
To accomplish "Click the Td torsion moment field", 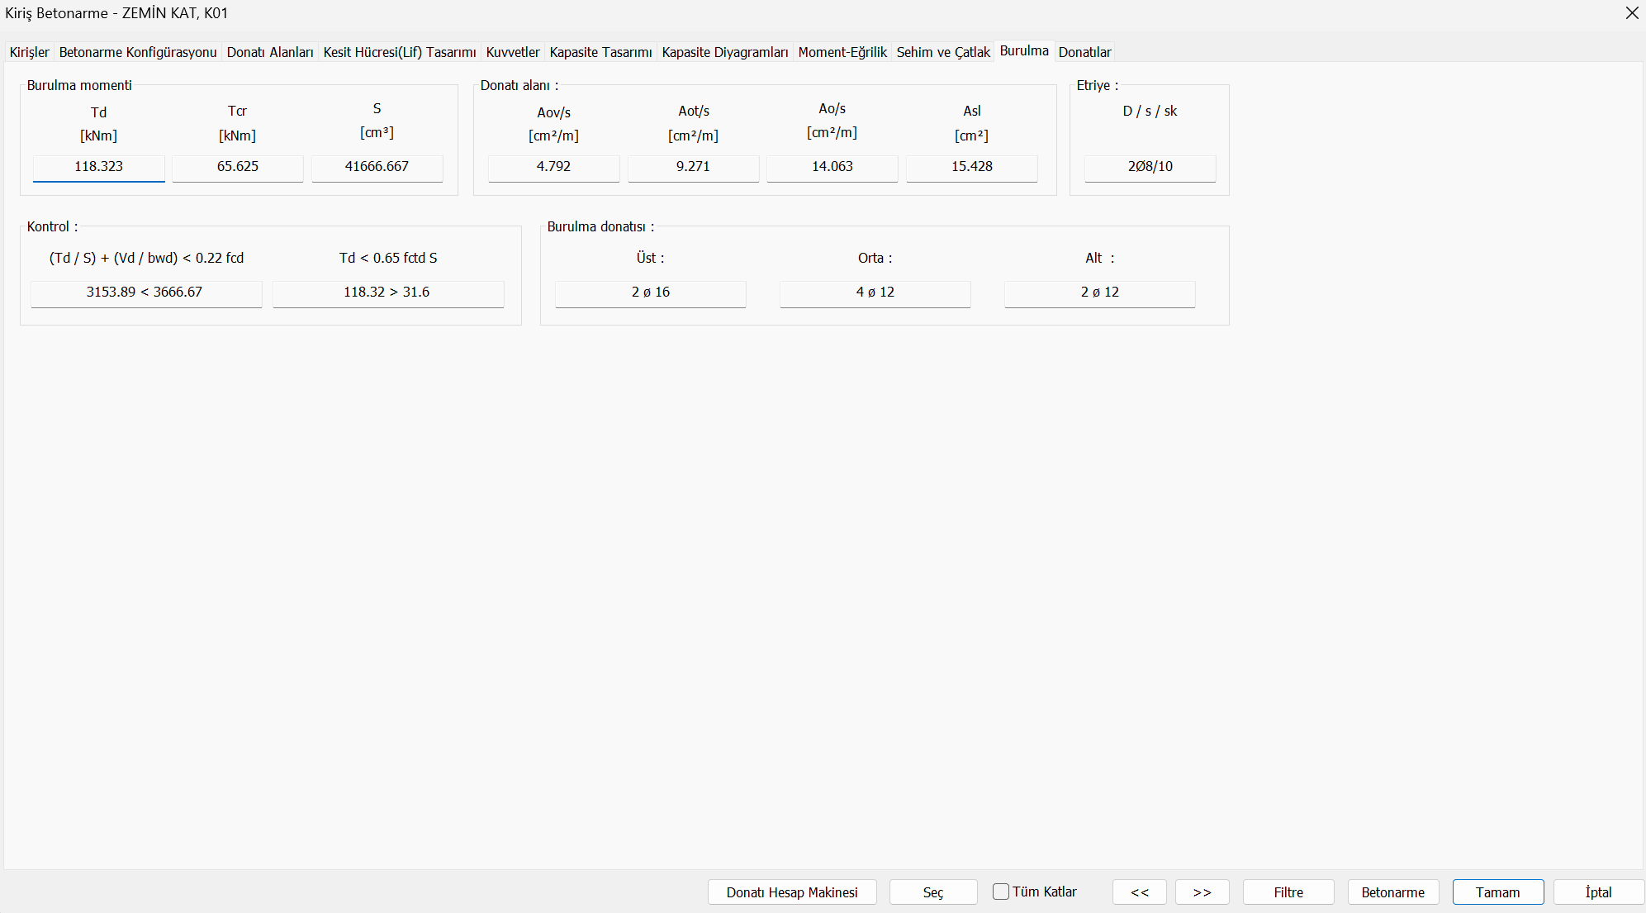I will point(99,167).
